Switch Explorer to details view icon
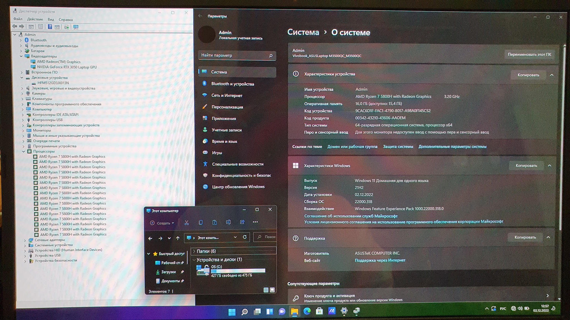 (266, 290)
